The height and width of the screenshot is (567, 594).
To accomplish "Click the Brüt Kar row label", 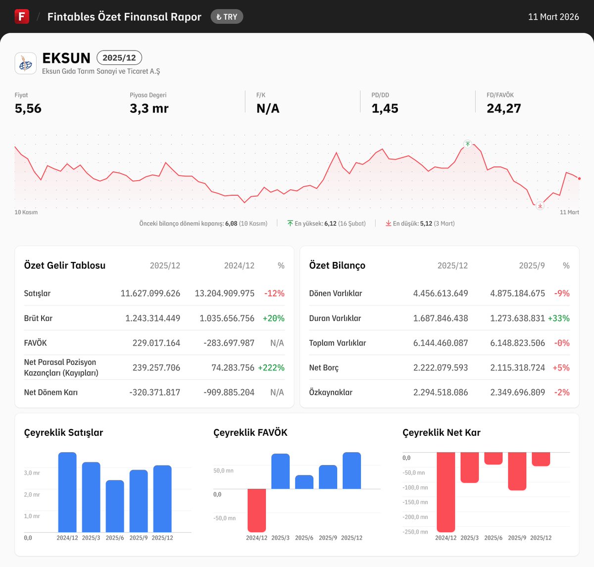I will (x=38, y=318).
